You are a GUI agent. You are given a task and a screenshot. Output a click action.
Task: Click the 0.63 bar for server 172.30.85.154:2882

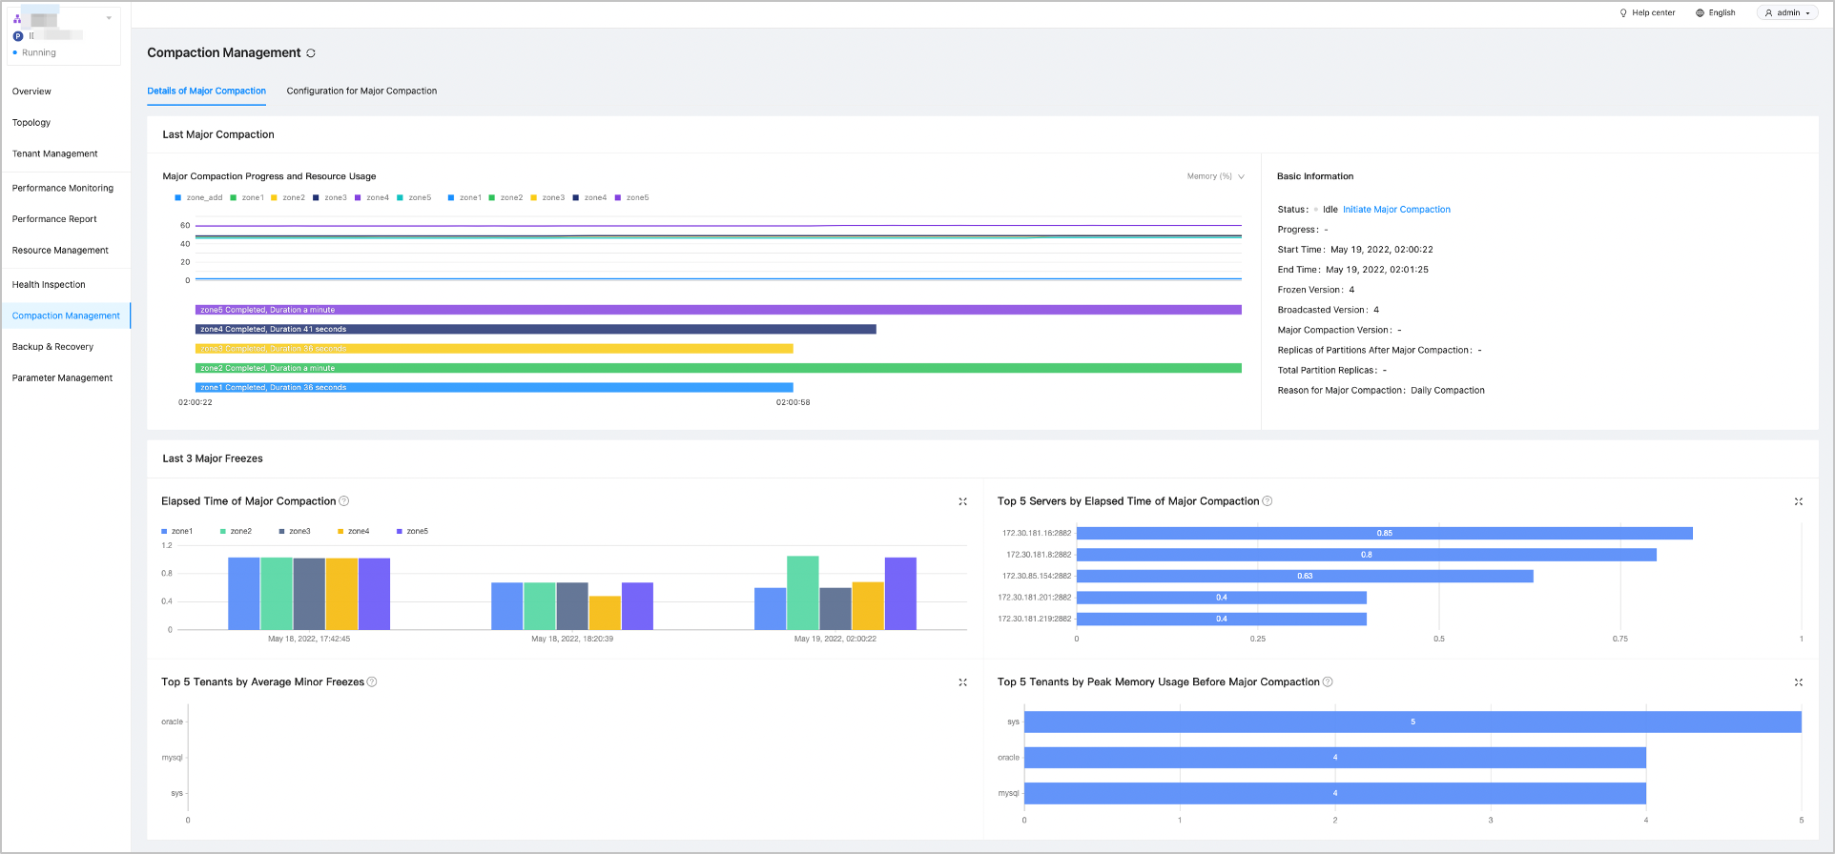click(x=1305, y=577)
